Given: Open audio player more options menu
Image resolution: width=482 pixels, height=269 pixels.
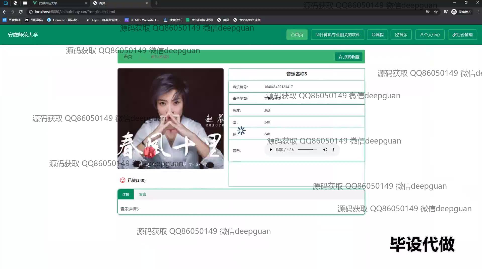Looking at the screenshot, I should (333, 150).
